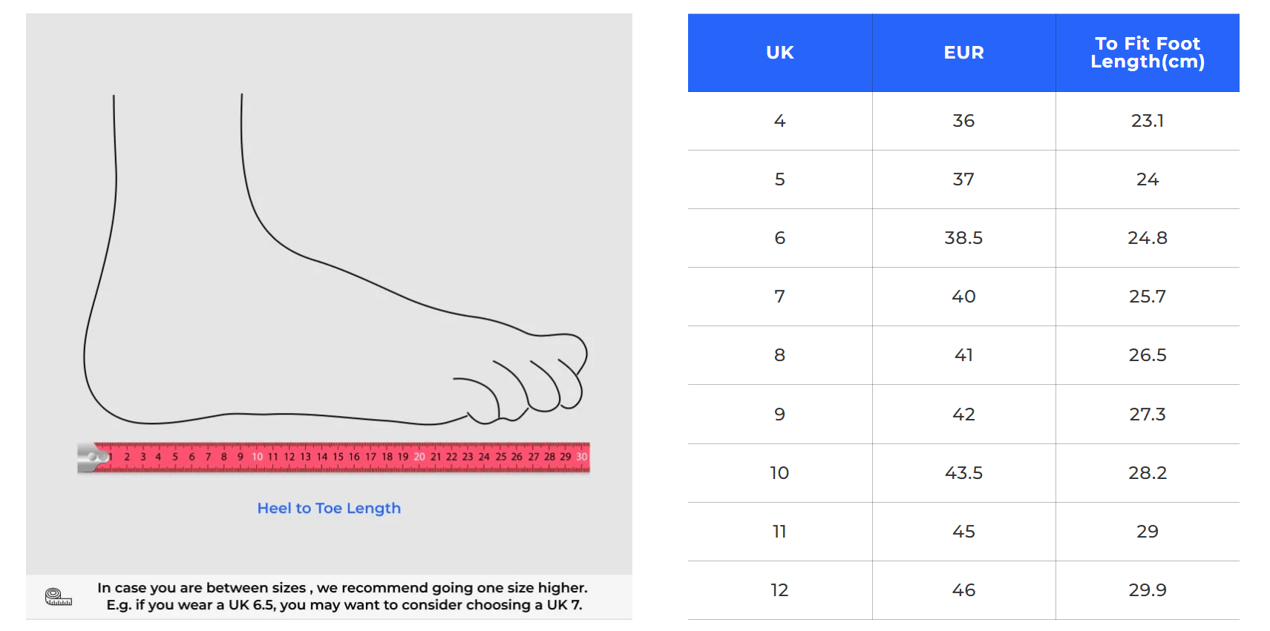Select the EUR size 37 cell
The image size is (1270, 631).
pyautogui.click(x=963, y=179)
